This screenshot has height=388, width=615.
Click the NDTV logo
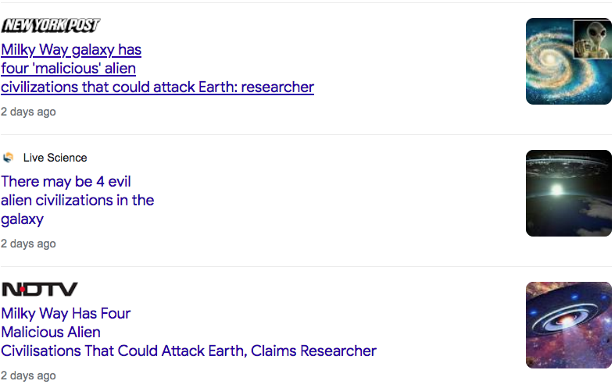[40, 290]
